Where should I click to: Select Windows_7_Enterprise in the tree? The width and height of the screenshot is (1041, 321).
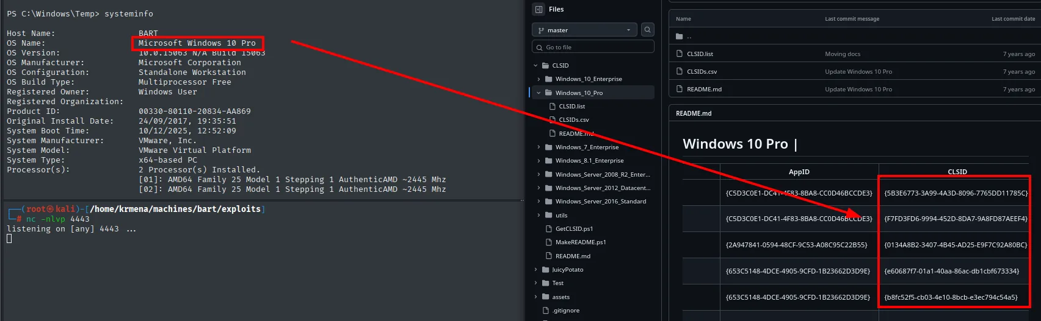[587, 147]
